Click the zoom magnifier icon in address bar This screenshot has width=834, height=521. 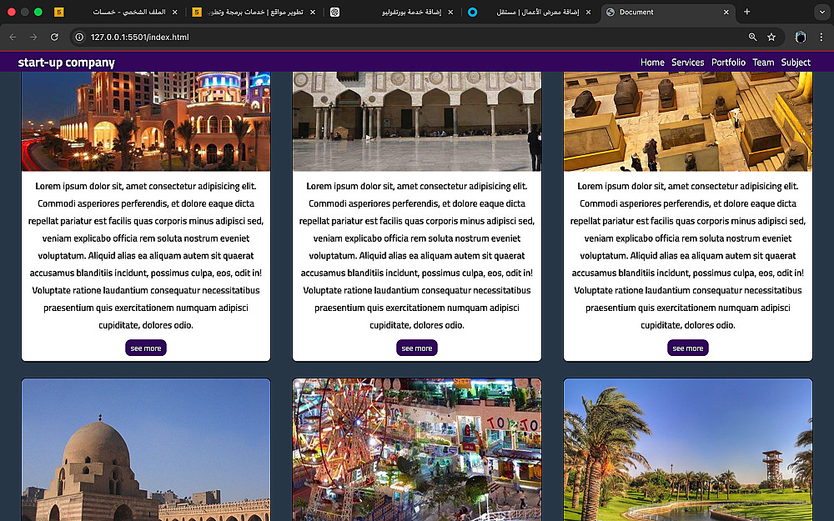point(752,38)
